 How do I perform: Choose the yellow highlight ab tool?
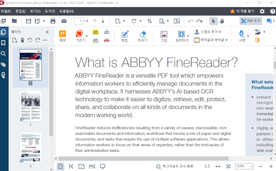[96, 32]
